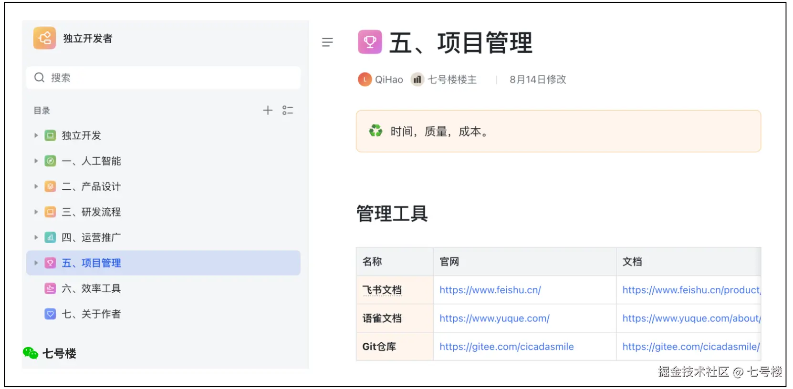
Task: Click the 七号楼楼主 author name
Action: pyautogui.click(x=452, y=80)
